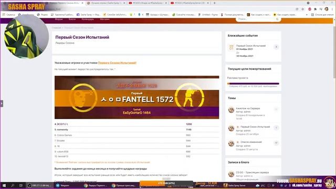Click round button beside upcoming event
This screenshot has width=336, height=189.
[x=276, y=47]
